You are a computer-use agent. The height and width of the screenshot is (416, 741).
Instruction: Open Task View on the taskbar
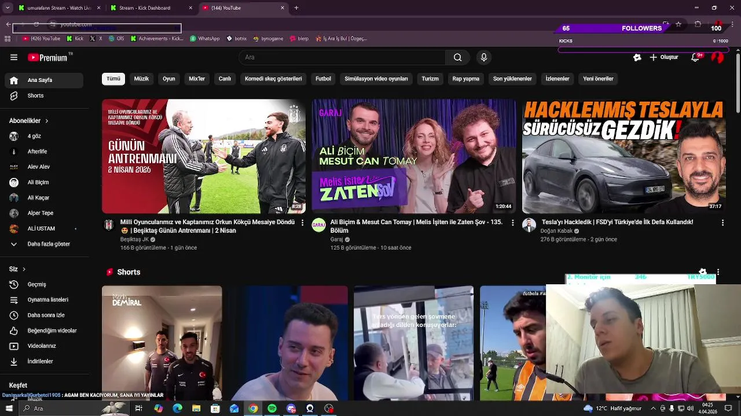139,408
